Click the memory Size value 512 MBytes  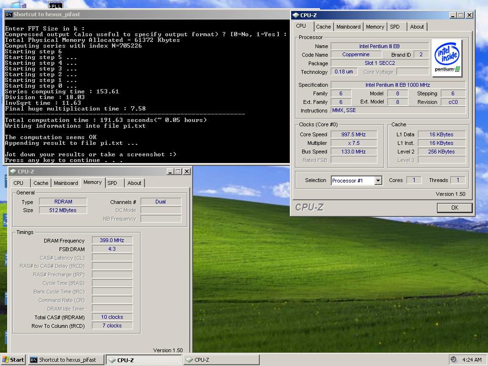pyautogui.click(x=63, y=210)
